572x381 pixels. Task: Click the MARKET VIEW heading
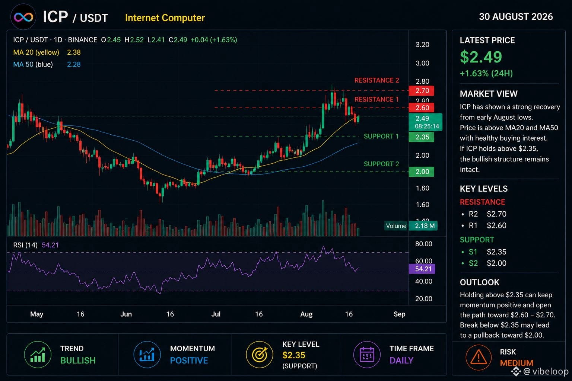[x=489, y=94]
